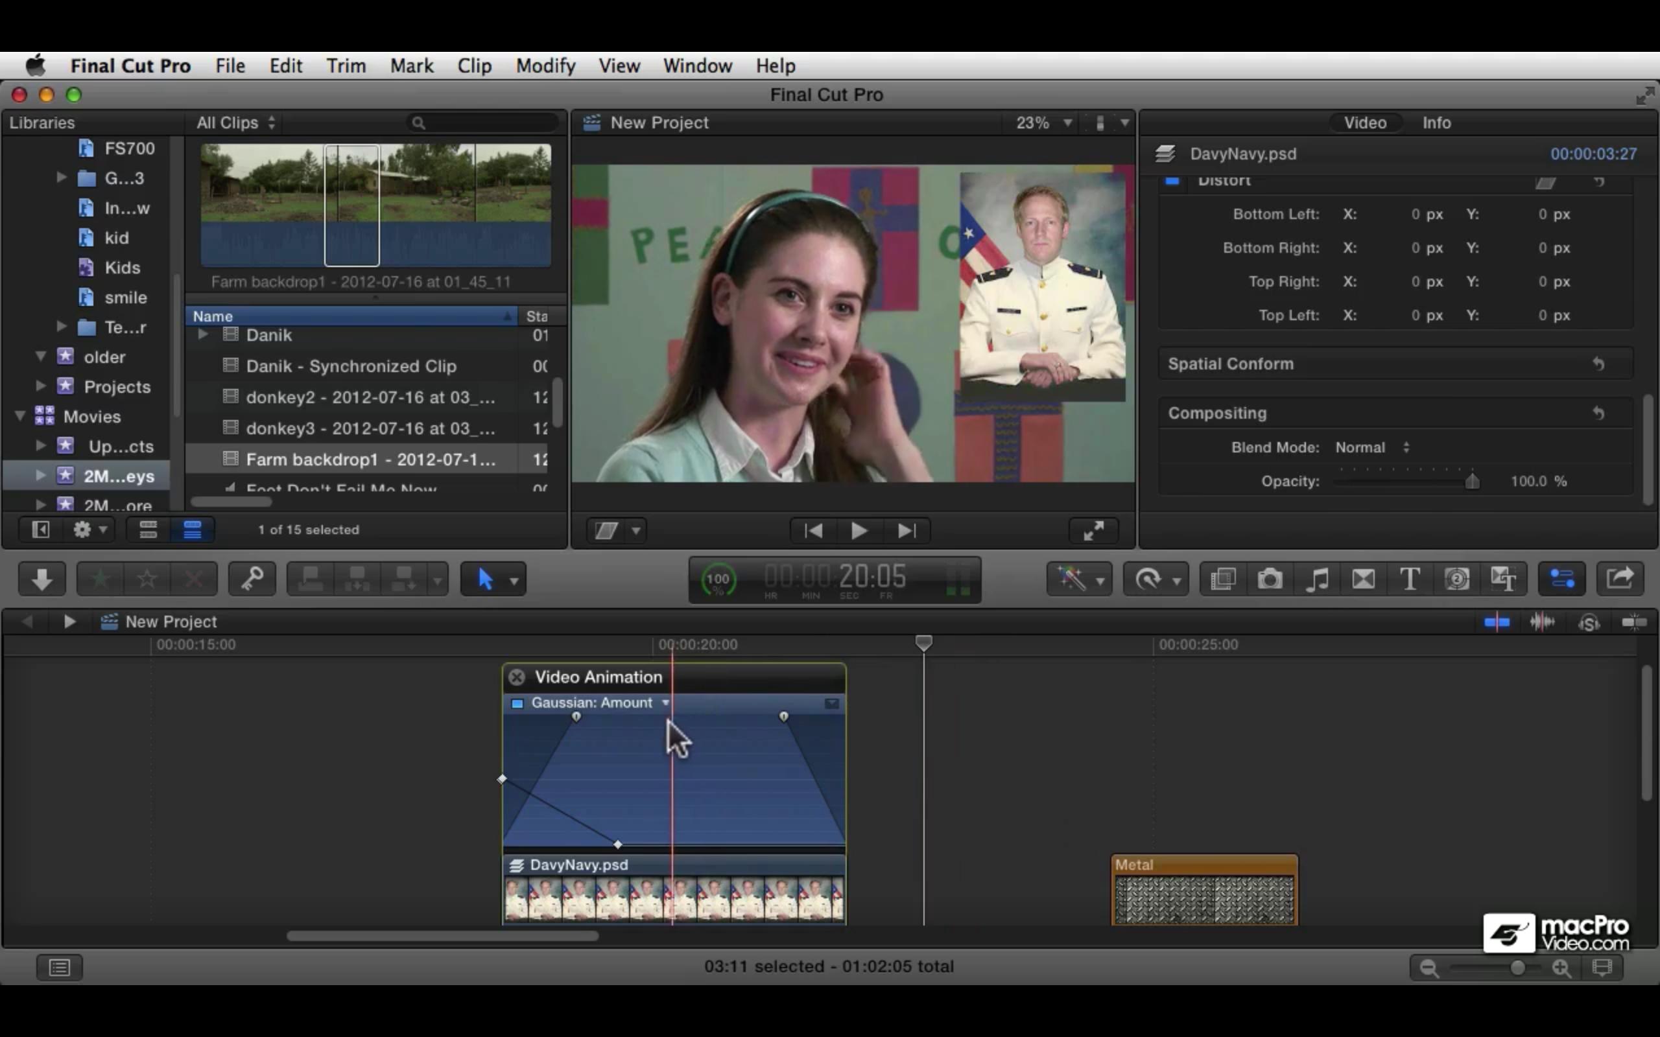Open the Gaussian: Amount parameter dropdown

pos(665,703)
